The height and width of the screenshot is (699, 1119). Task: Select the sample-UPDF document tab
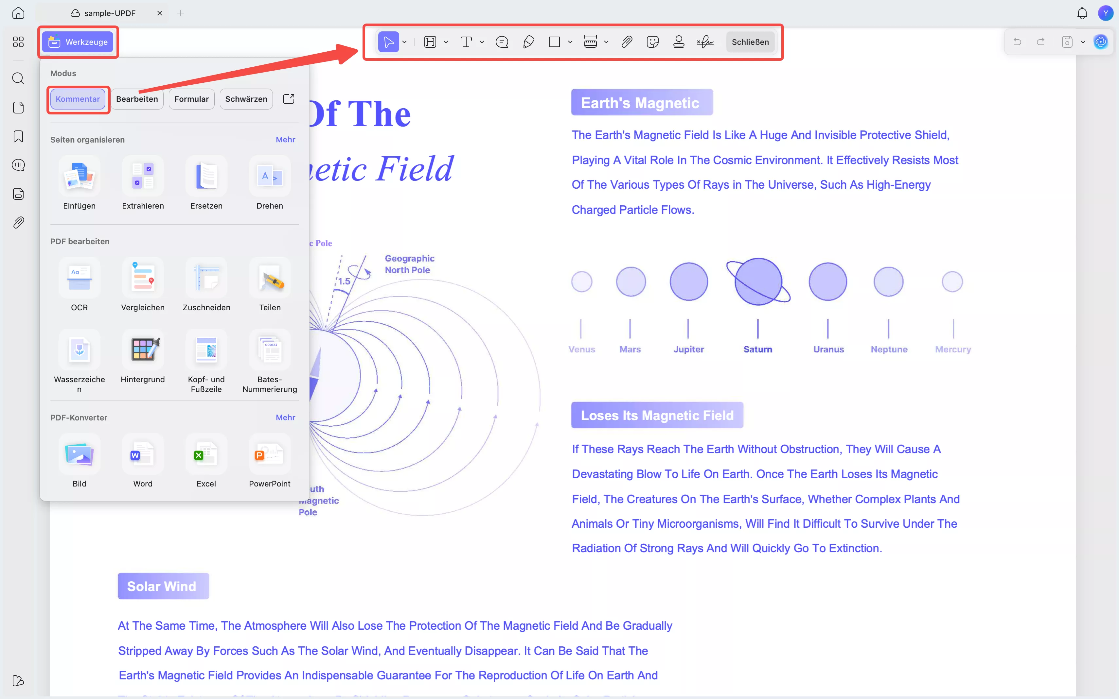(110, 13)
